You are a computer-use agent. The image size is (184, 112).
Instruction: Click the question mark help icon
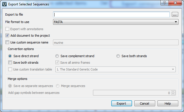(164, 3)
